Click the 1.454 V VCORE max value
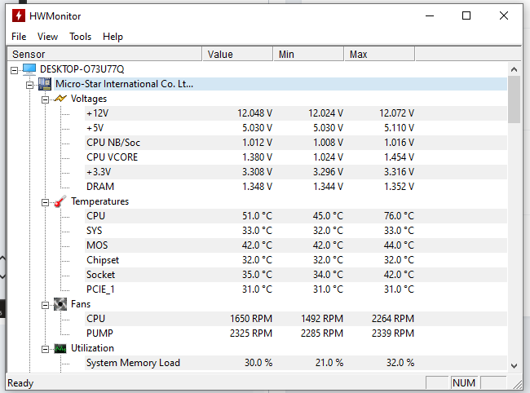Image resolution: width=530 pixels, height=393 pixels. [400, 157]
